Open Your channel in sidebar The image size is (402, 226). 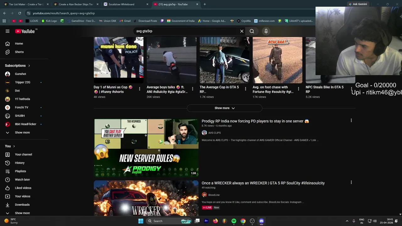click(24, 154)
